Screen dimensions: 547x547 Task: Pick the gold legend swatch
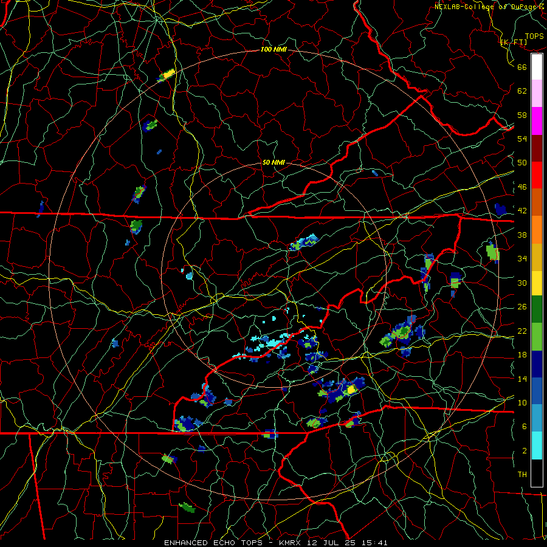tap(537, 257)
